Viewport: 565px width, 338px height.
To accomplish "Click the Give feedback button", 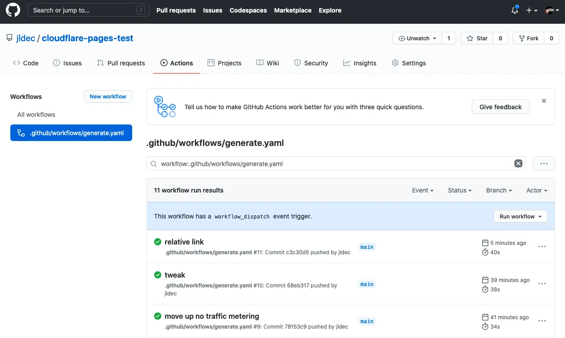I will point(500,107).
